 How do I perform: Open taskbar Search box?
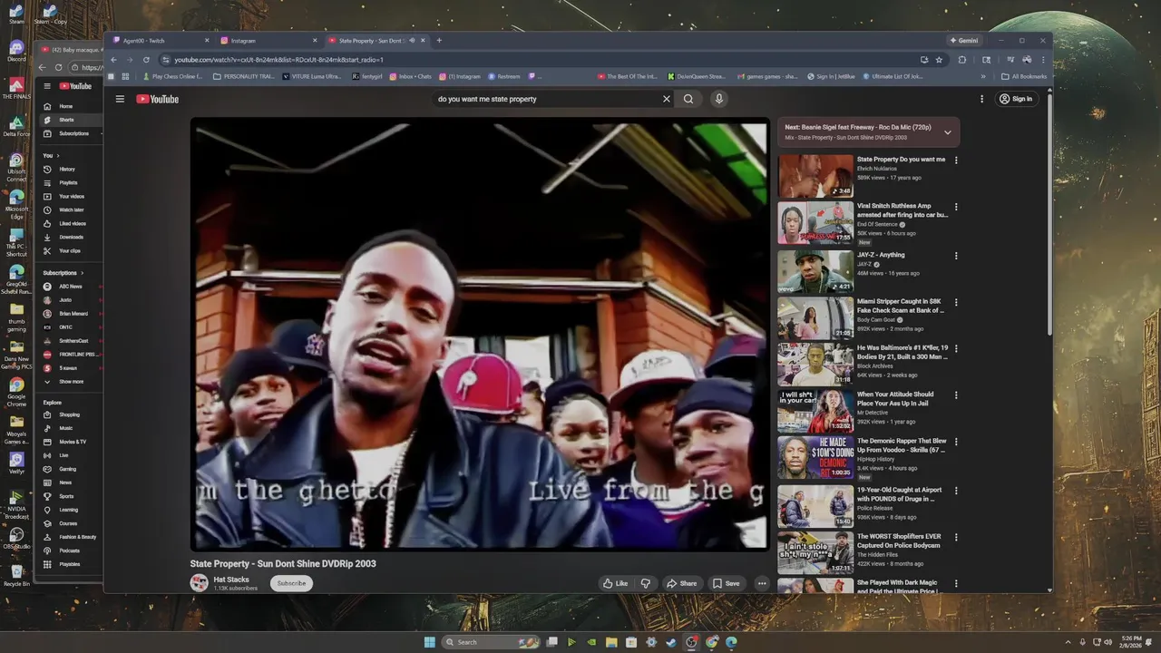pyautogui.click(x=491, y=642)
